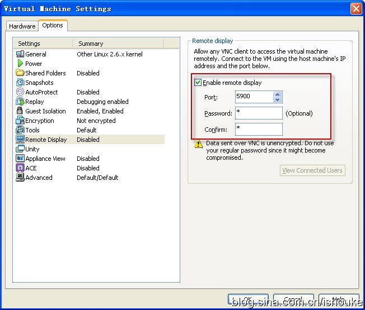Click the Advanced computer icon
This screenshot has height=310, width=365.
[x=20, y=178]
